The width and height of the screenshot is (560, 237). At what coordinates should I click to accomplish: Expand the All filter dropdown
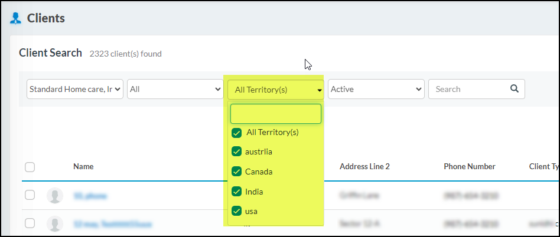pyautogui.click(x=175, y=89)
